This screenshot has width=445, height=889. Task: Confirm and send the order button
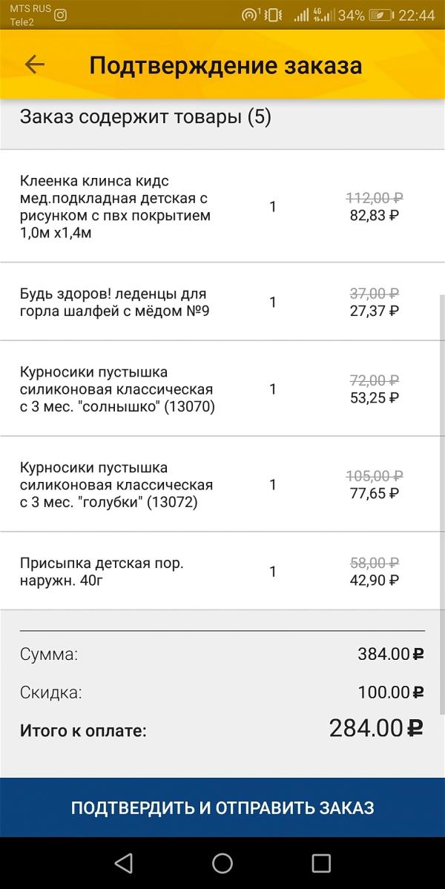click(222, 807)
